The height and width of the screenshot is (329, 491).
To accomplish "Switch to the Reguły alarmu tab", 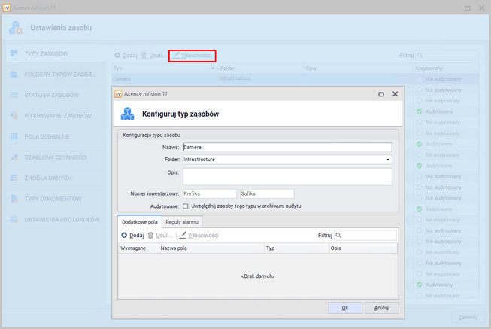I will 181,222.
